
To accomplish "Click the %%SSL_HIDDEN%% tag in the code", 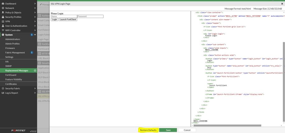I will pos(200,121).
